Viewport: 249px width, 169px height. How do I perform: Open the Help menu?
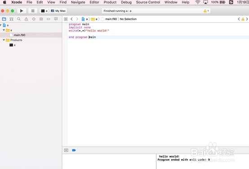pyautogui.click(x=186, y=2)
